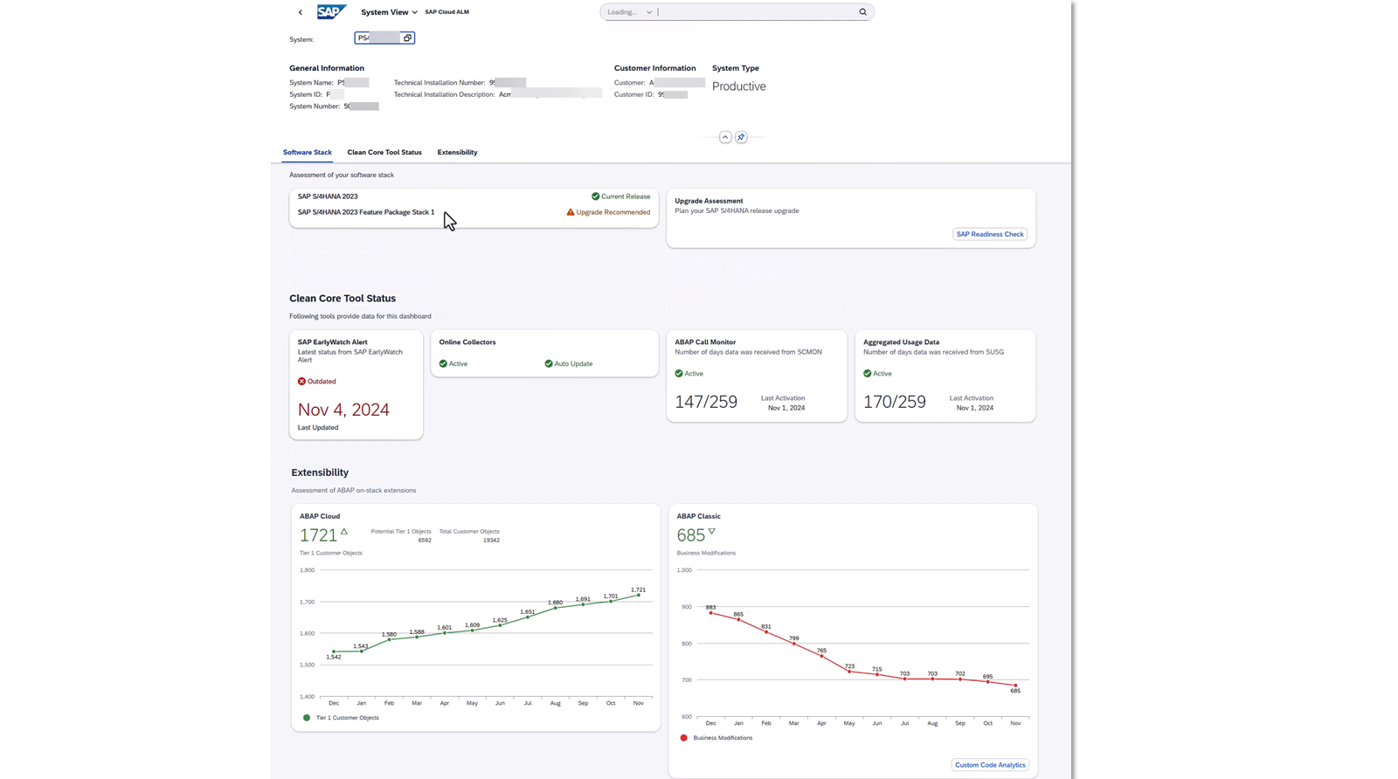Click the downward trend triangle next to 685

tap(712, 531)
